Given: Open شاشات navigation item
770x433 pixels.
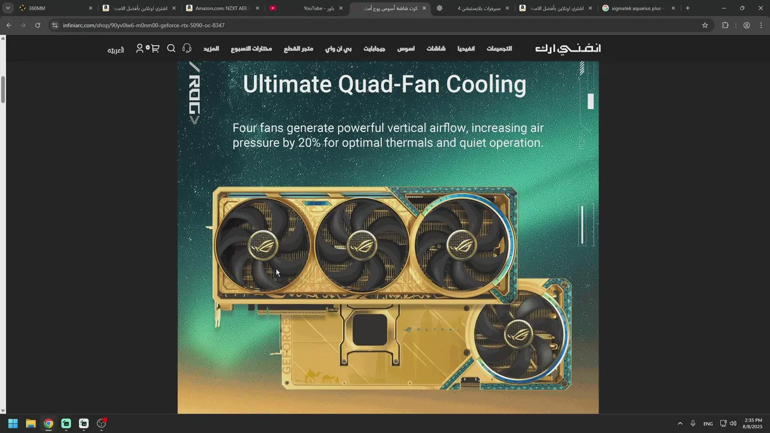Looking at the screenshot, I should 436,49.
